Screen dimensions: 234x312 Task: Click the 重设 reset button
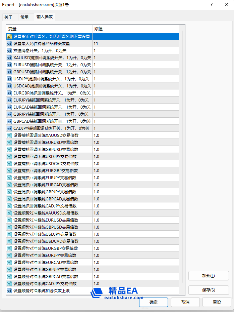tap(217, 302)
